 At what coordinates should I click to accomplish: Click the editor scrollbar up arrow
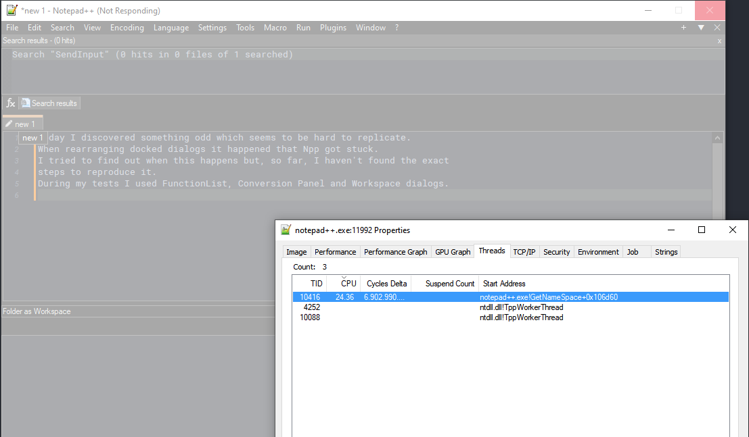coord(717,138)
